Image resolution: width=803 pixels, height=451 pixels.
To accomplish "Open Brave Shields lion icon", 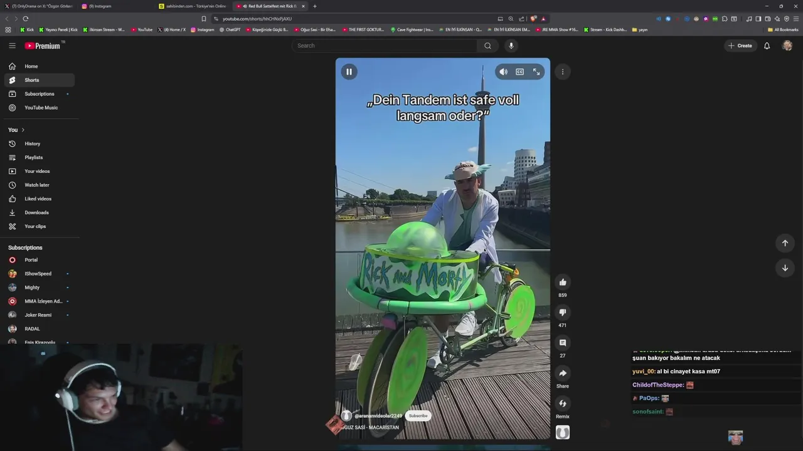I will pos(533,19).
